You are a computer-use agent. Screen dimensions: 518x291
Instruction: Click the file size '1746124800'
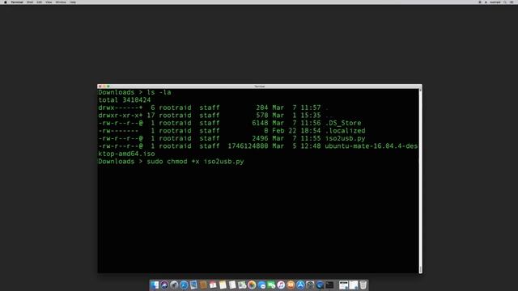coord(248,146)
